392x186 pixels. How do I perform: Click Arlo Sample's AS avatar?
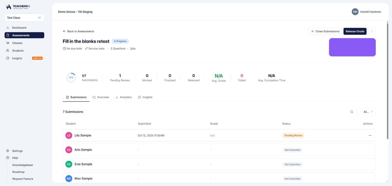[x=69, y=150]
